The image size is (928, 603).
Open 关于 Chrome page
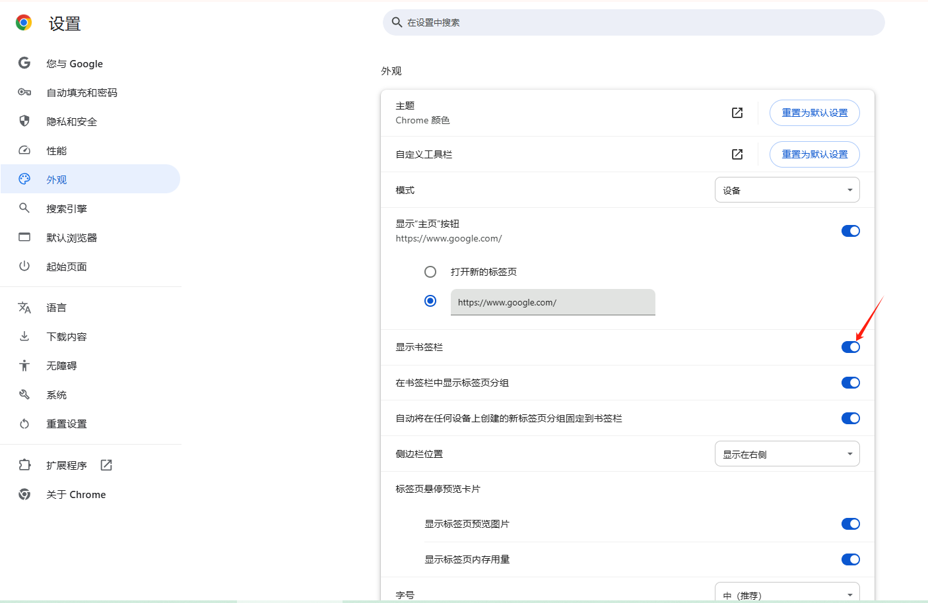(90, 494)
